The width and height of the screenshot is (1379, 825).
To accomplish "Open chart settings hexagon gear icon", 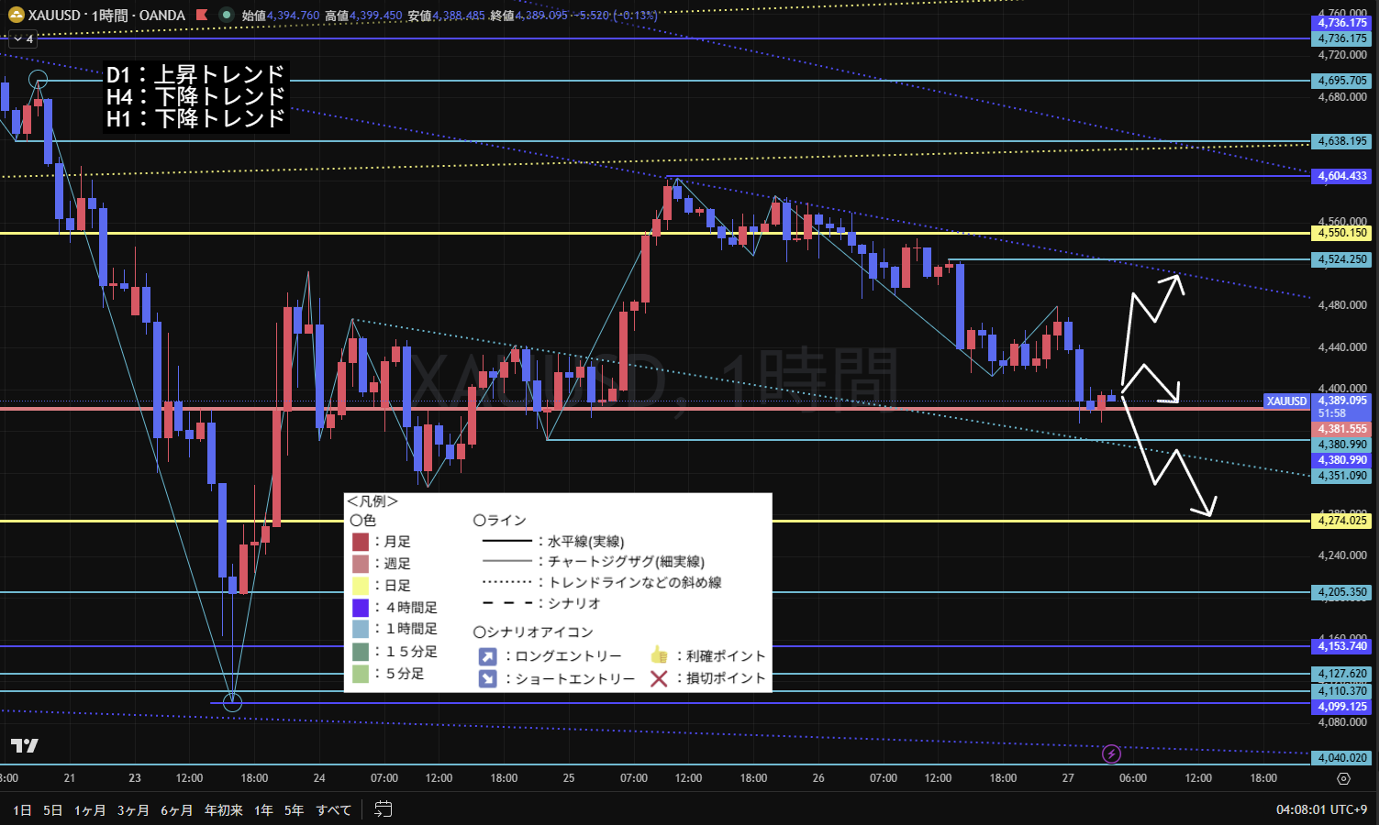I will (x=1343, y=778).
